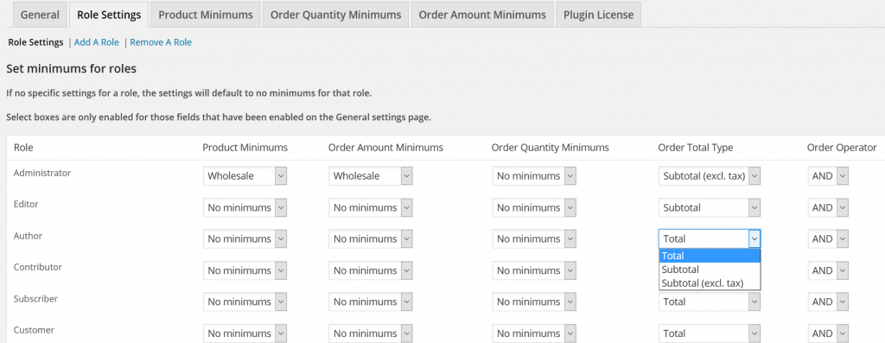
Task: Click the Customer role name
Action: [35, 330]
